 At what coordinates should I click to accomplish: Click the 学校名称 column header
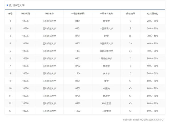click(x=49, y=13)
